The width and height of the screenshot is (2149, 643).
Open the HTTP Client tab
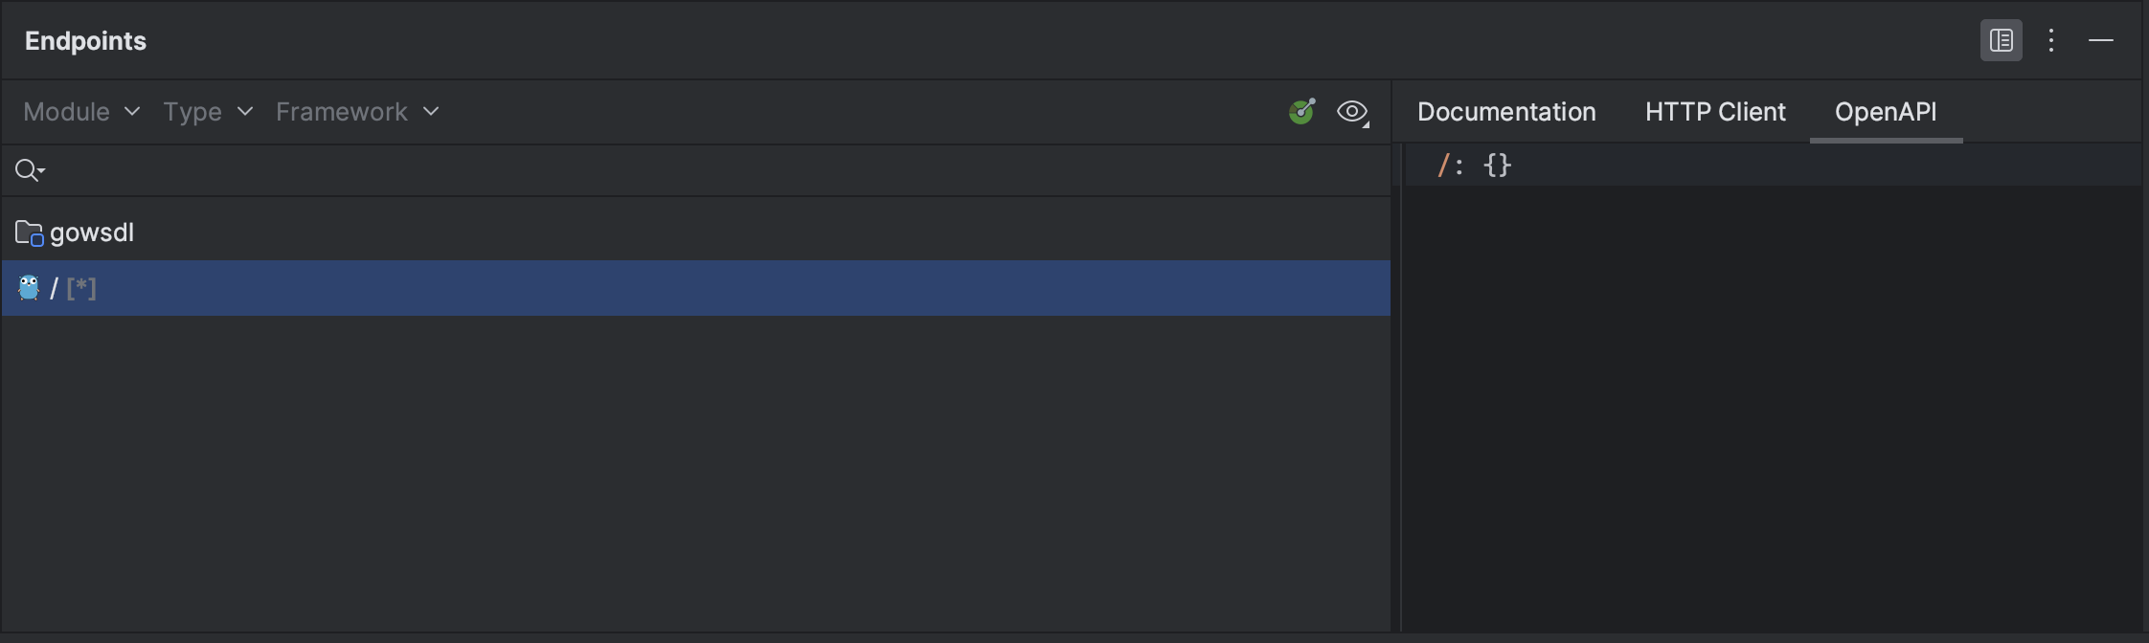(x=1713, y=112)
